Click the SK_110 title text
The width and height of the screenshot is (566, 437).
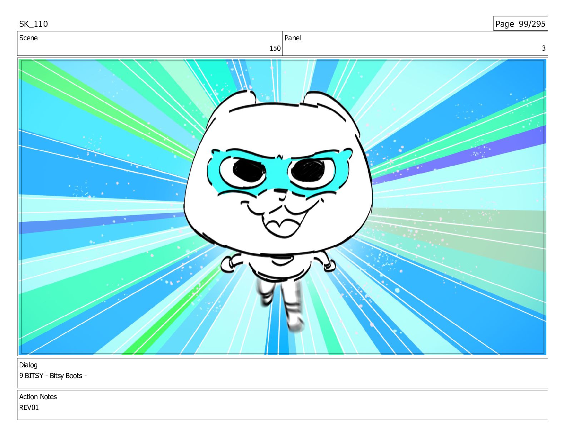tap(33, 24)
